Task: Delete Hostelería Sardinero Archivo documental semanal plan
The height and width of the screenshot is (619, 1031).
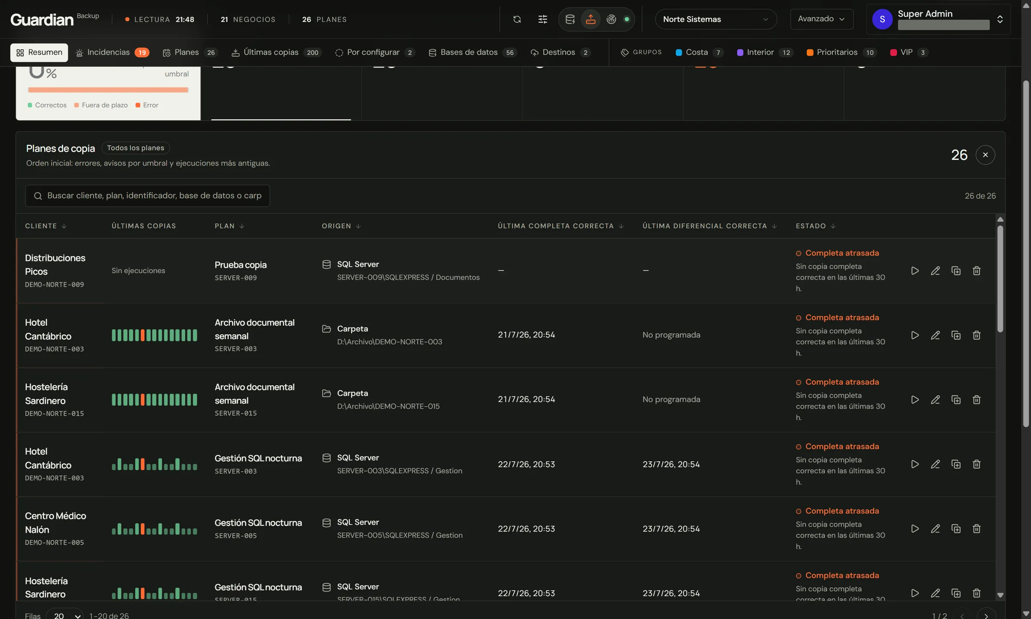Action: [976, 400]
